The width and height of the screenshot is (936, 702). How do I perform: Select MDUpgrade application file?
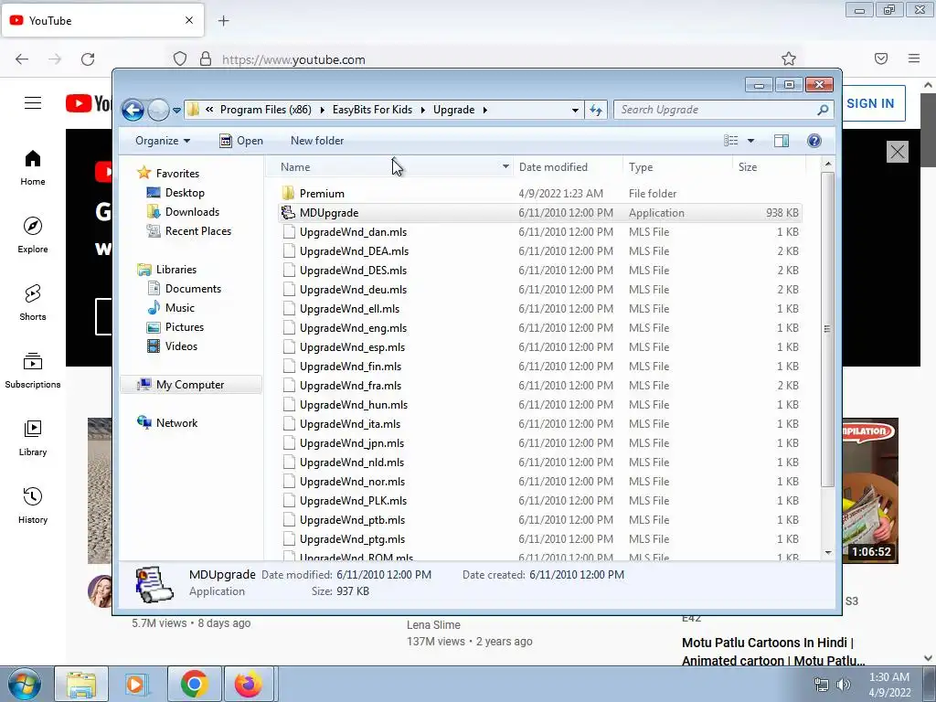tap(539, 212)
